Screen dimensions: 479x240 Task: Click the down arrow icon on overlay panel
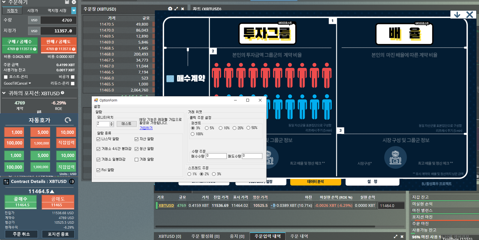pyautogui.click(x=457, y=15)
